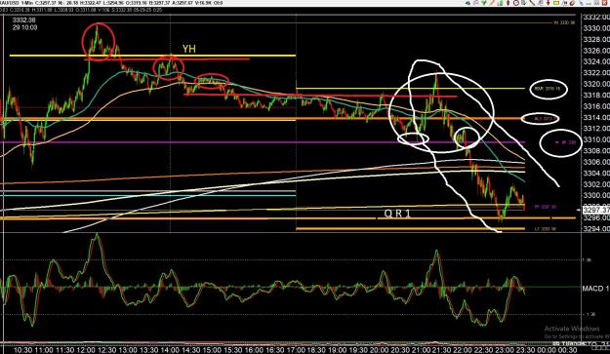The height and width of the screenshot is (354, 610).
Task: Click the 12:00 time axis label
Action: tap(86, 350)
